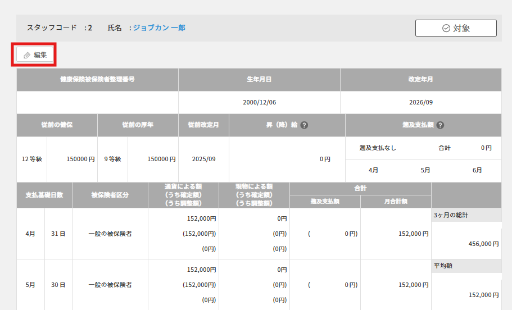Click 平均額 label
The width and height of the screenshot is (512, 310).
pos(443,266)
